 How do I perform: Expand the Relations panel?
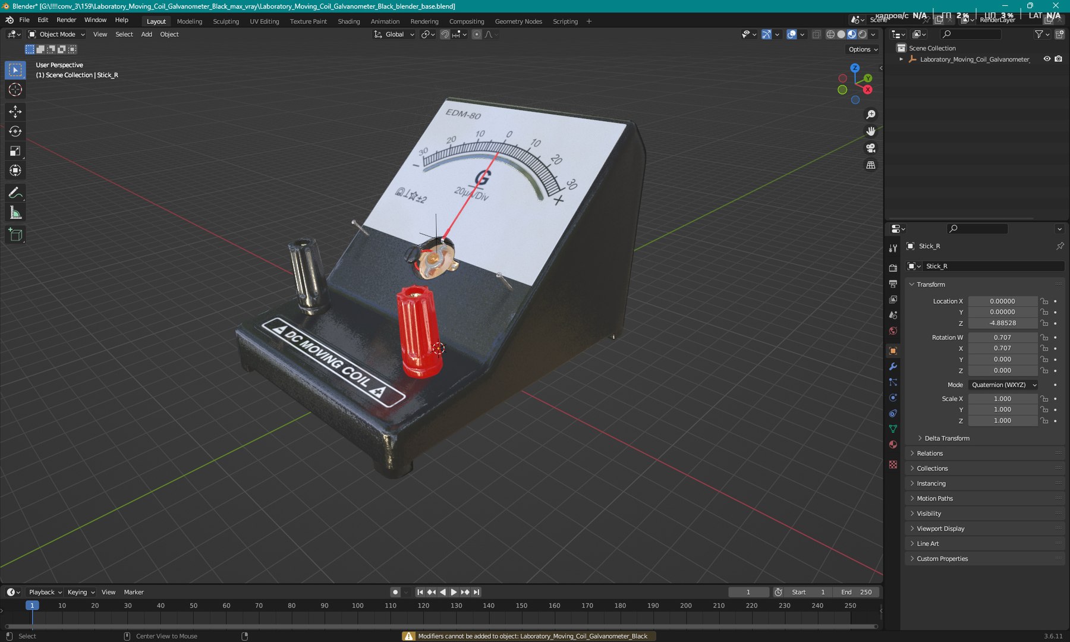pos(929,454)
